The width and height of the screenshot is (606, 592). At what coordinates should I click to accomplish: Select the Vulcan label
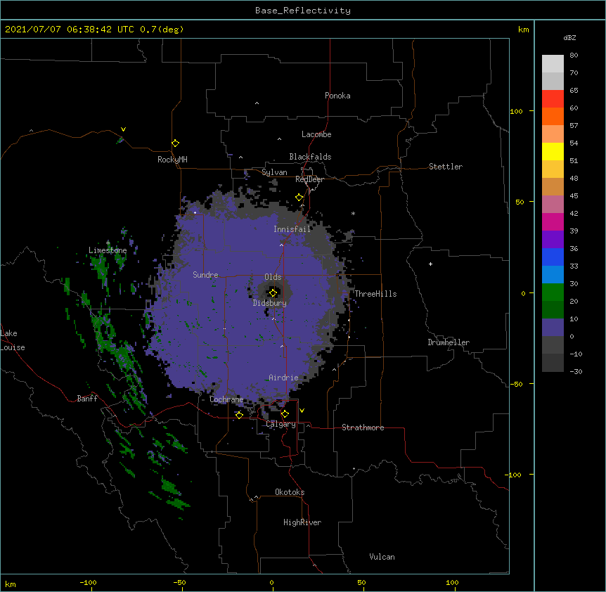point(382,557)
